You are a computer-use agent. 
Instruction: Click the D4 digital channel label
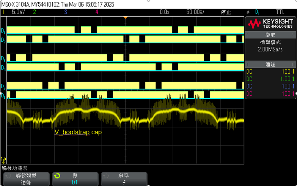coord(3,68)
